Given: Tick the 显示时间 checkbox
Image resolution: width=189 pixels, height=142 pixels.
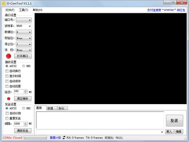Looking at the screenshot, I should (7, 76).
